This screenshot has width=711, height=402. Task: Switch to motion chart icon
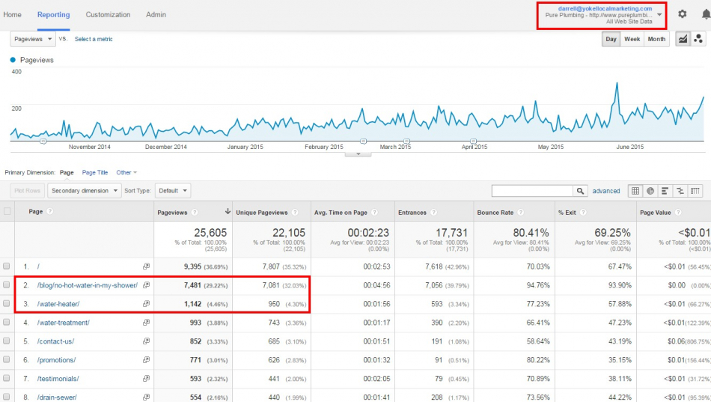[698, 39]
